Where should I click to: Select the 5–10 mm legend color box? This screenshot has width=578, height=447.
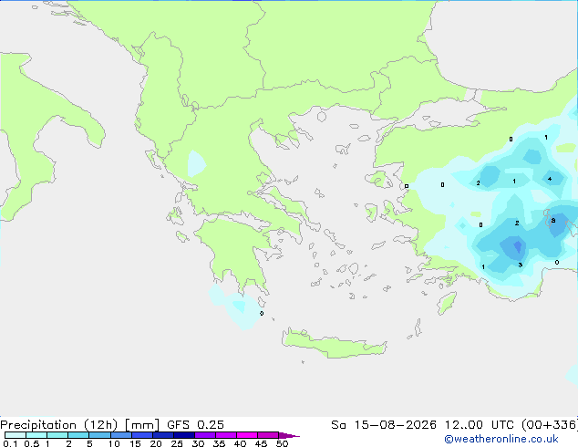99,435
